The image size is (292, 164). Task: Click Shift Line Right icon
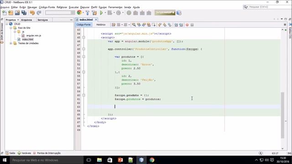click(181, 25)
